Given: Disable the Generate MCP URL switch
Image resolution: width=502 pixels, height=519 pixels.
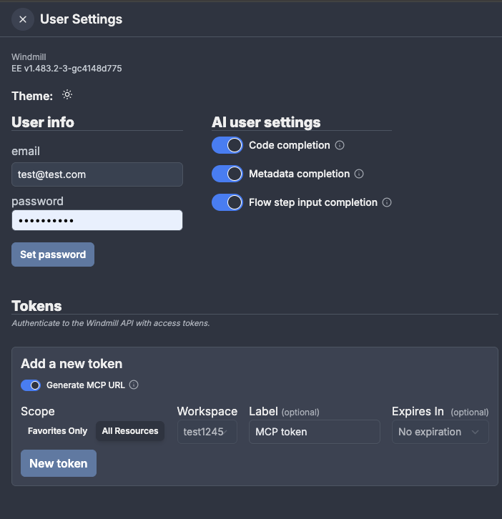Looking at the screenshot, I should (31, 385).
